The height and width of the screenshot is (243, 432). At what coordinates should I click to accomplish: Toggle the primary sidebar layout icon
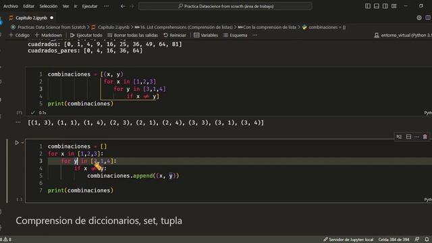click(367, 6)
